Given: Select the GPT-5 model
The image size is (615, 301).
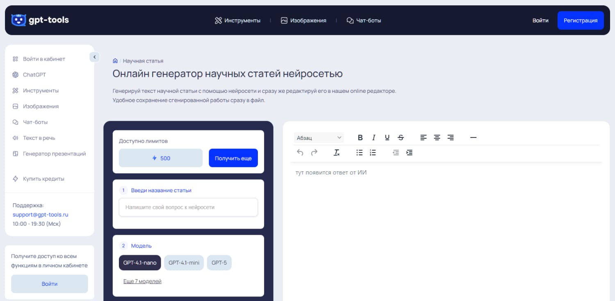Looking at the screenshot, I should coord(219,263).
